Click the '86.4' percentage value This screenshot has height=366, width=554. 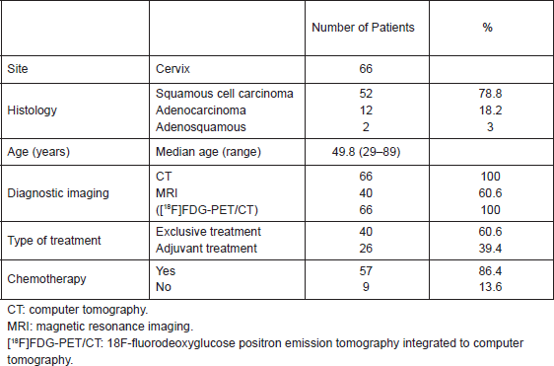click(490, 271)
